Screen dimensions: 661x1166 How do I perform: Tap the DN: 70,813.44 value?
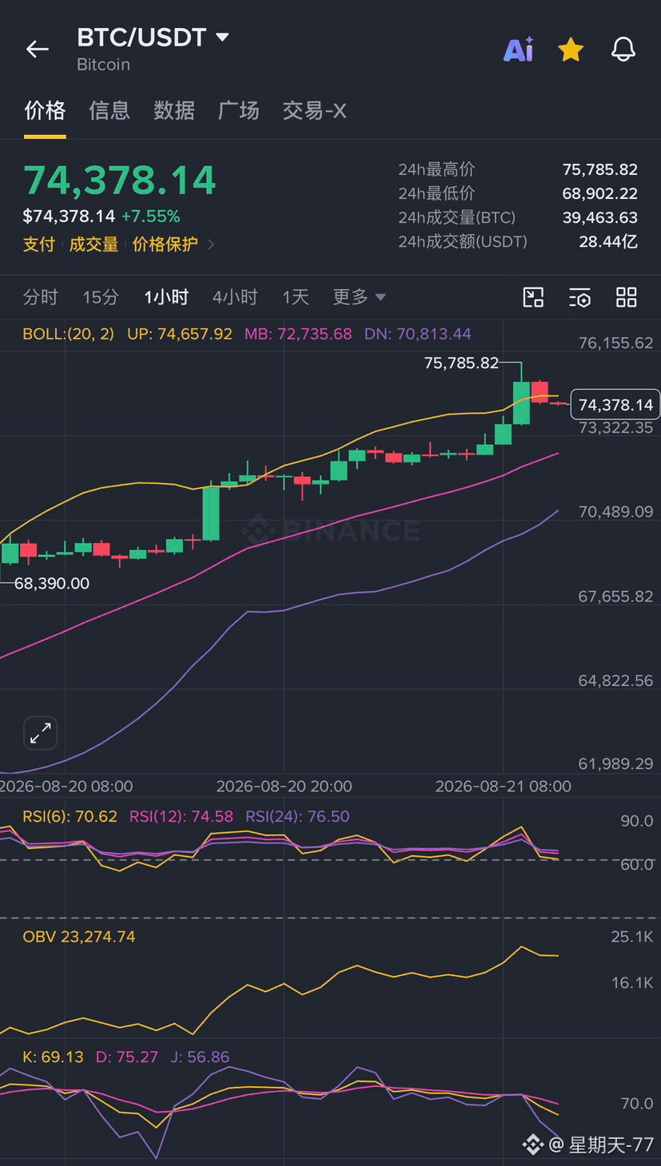(x=418, y=334)
